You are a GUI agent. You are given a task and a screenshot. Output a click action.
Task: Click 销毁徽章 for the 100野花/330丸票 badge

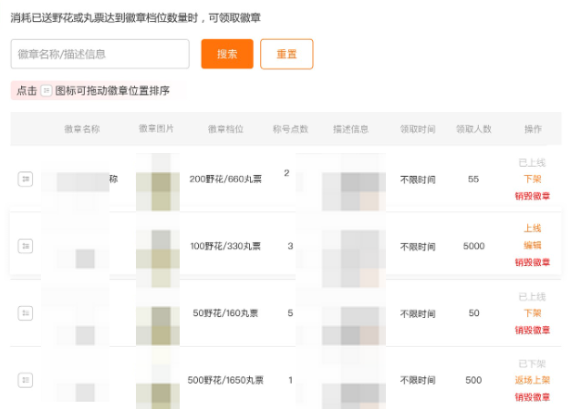pos(532,262)
